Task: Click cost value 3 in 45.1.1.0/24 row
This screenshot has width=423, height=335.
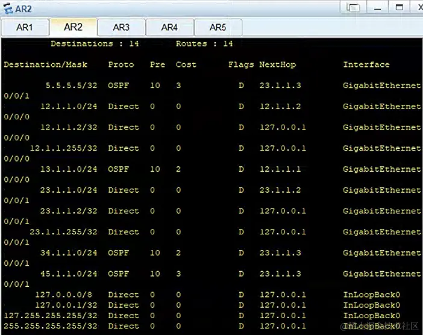Action: pos(178,274)
